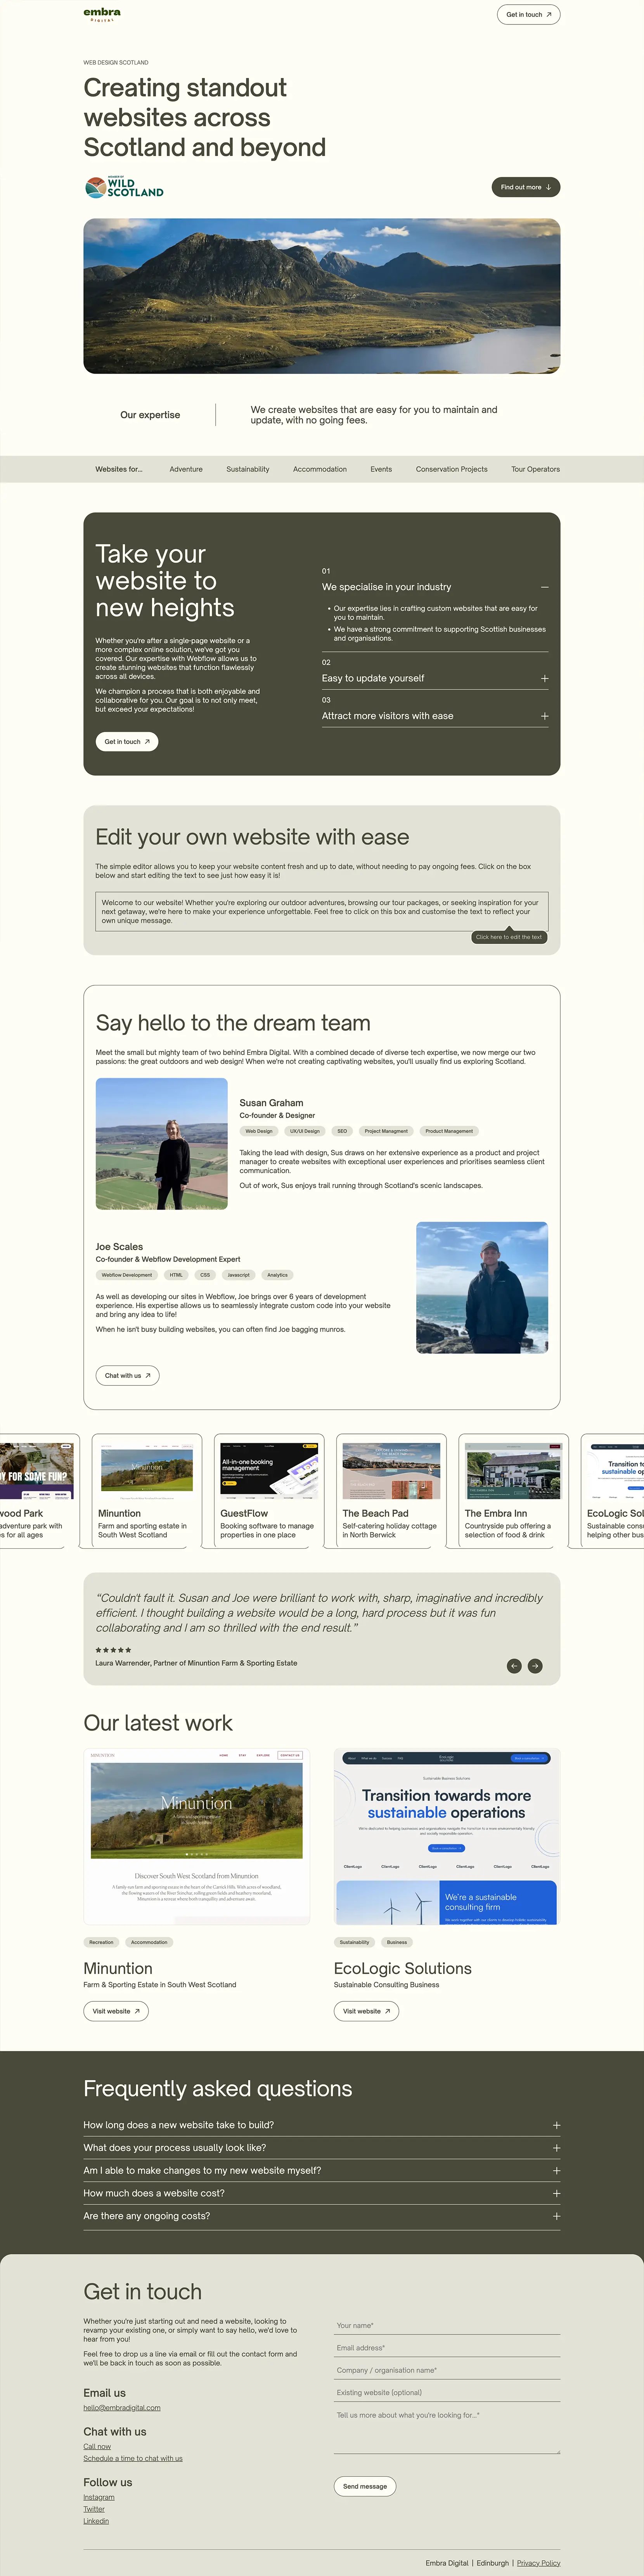644x2576 pixels.
Task: Open the Minuntion carousel card
Action: 147,1491
